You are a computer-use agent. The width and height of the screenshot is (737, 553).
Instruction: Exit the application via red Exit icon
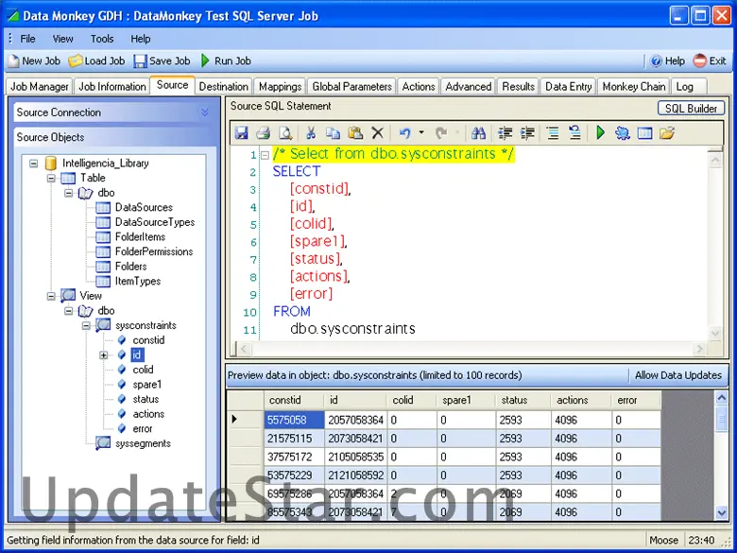tap(710, 61)
